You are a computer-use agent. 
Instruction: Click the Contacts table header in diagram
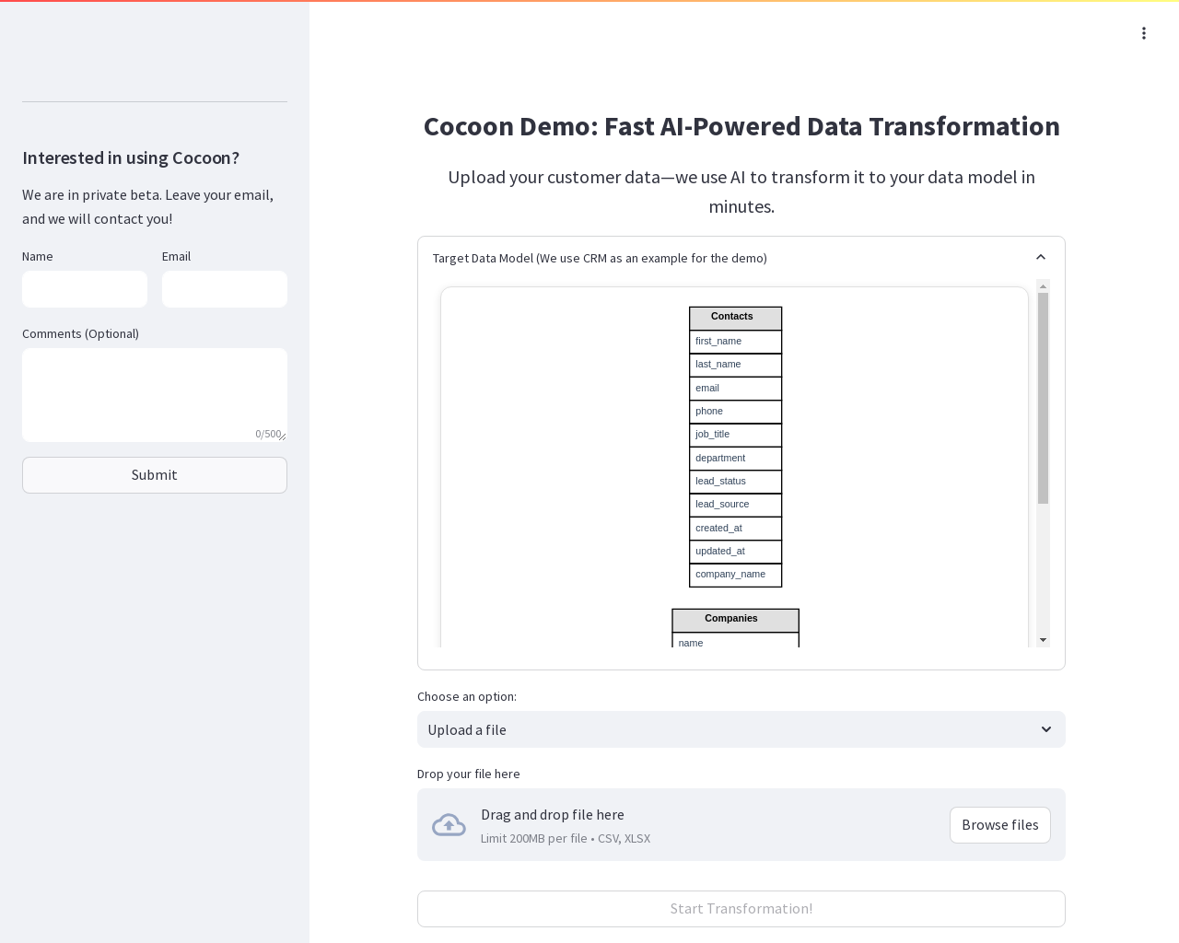(735, 318)
